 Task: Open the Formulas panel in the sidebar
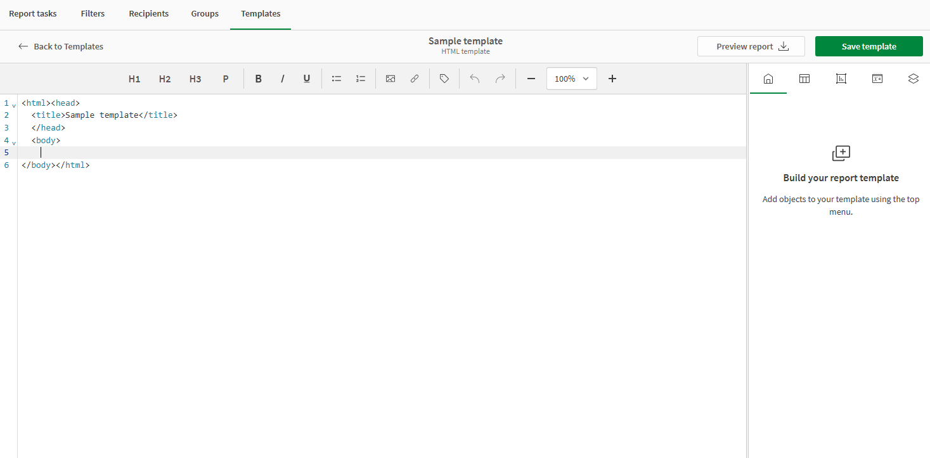click(x=877, y=78)
